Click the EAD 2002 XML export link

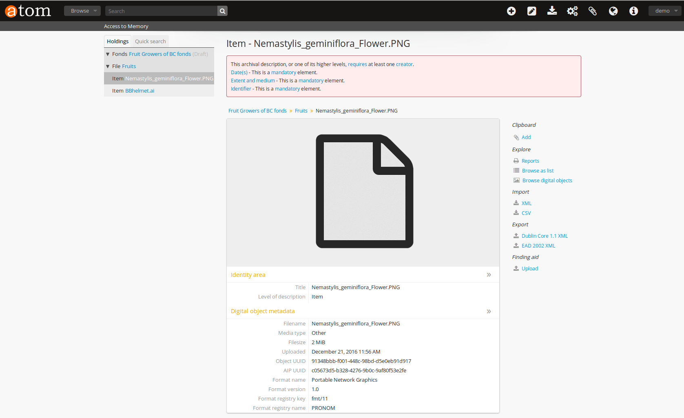538,246
